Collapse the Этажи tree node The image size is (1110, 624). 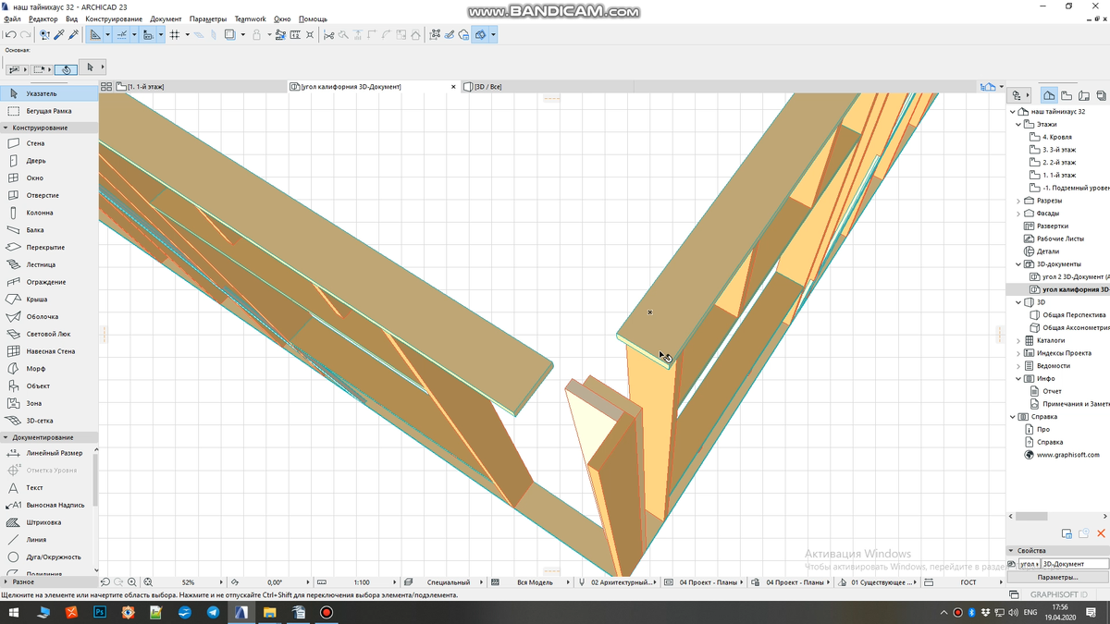1018,124
